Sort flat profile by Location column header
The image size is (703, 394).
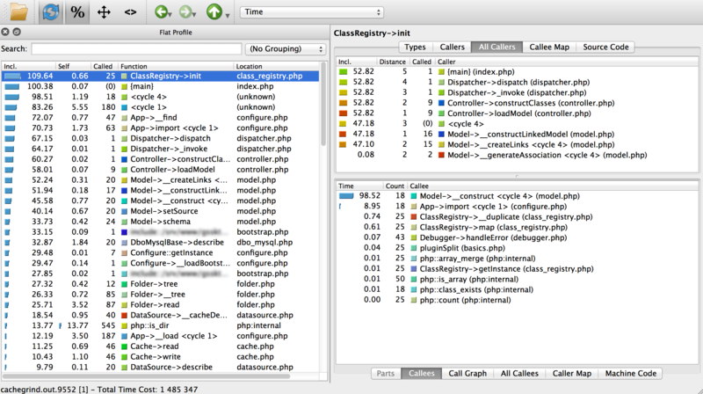(x=277, y=66)
